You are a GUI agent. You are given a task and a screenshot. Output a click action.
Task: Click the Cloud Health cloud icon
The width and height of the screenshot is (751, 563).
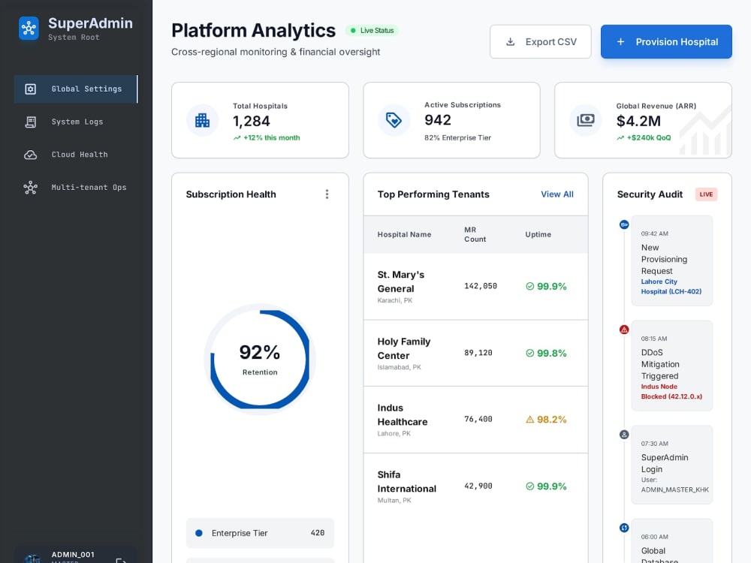pos(31,155)
